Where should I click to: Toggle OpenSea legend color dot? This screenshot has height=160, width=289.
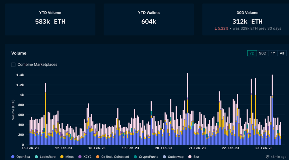tap(13, 157)
